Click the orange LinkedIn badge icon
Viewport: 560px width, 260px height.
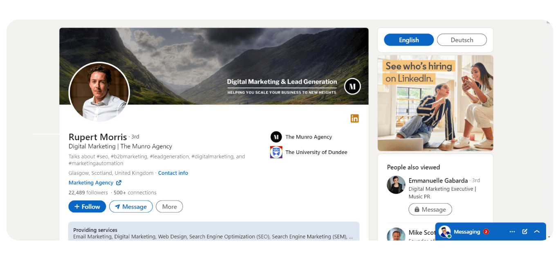click(x=354, y=118)
